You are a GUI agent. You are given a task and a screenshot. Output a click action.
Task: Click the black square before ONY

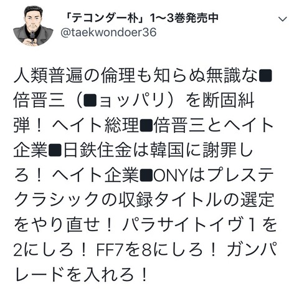147,175
